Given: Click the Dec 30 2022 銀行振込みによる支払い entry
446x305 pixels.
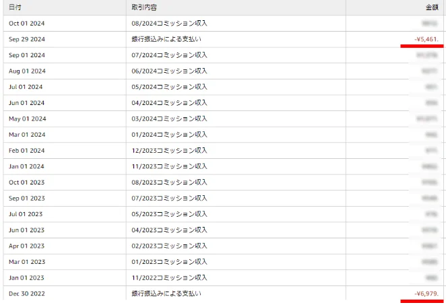Looking at the screenshot, I should [x=166, y=294].
